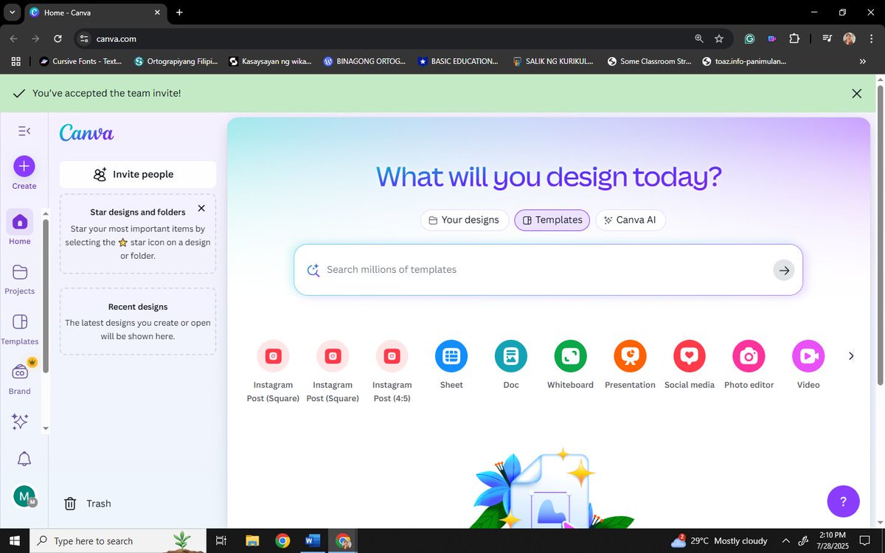Open Windows Start menu
This screenshot has width=885, height=553.
click(x=14, y=540)
